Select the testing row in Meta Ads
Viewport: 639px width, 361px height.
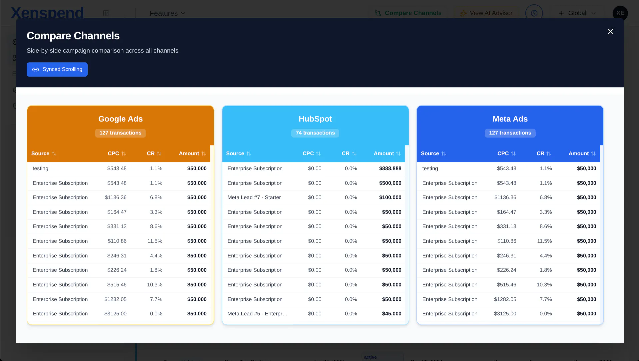508,169
